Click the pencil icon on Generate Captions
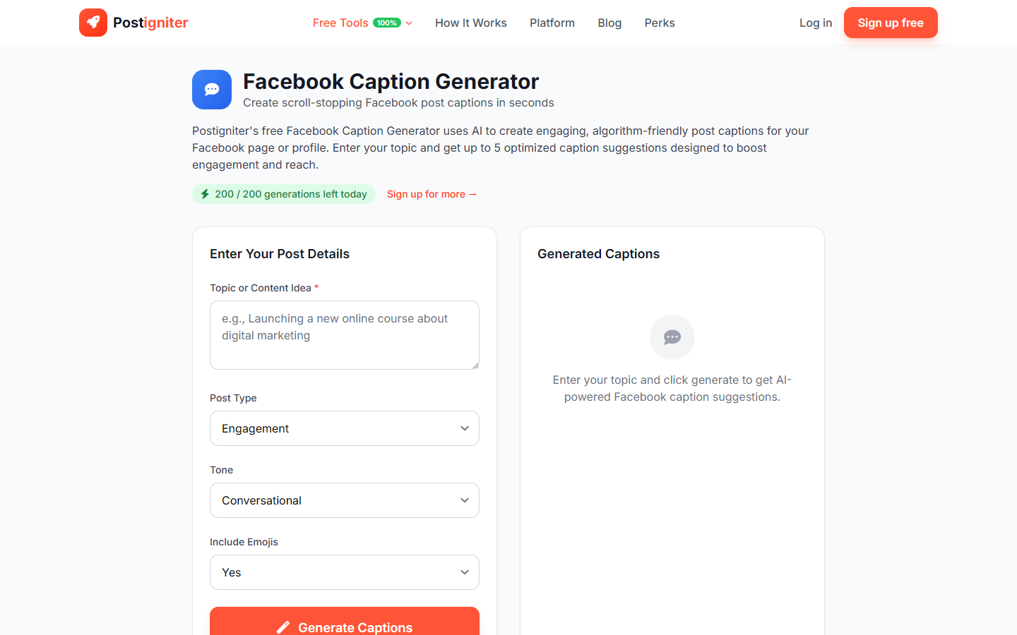 pyautogui.click(x=283, y=627)
